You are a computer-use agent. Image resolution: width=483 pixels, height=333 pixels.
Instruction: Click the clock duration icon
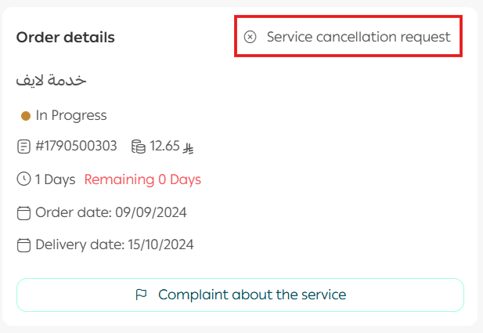[23, 179]
